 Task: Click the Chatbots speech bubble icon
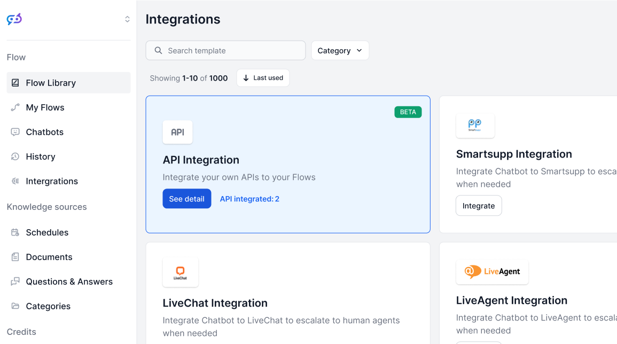17,132
